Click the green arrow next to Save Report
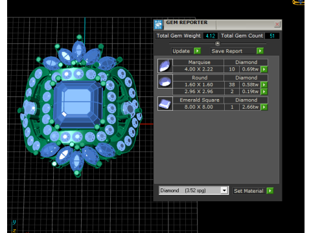 (x=260, y=51)
